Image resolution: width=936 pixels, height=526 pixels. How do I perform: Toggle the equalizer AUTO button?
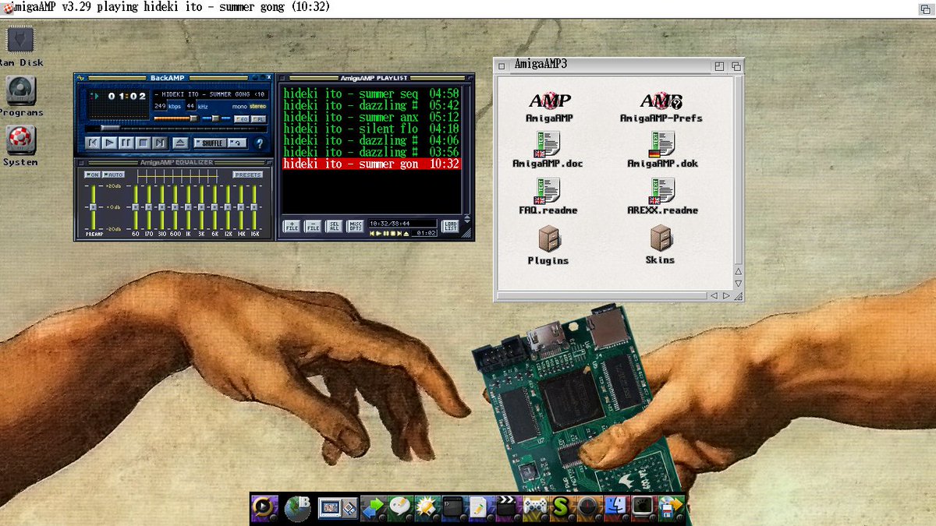pyautogui.click(x=113, y=175)
